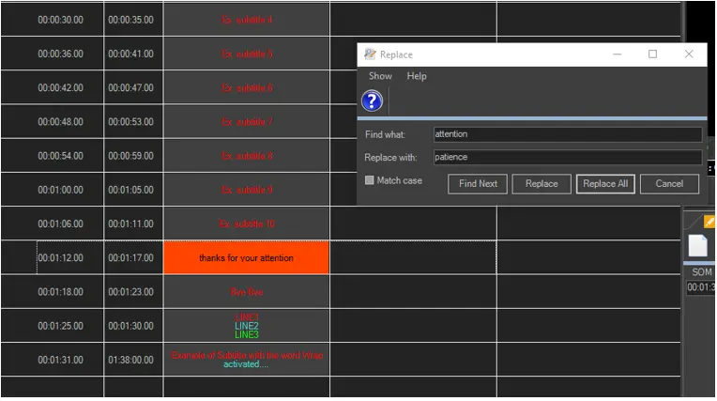The image size is (717, 401).
Task: Click the 00:01:00.00 start time cell
Action: pos(60,190)
